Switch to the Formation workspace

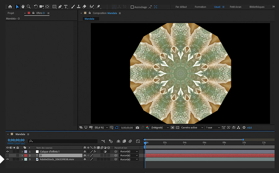200,7
